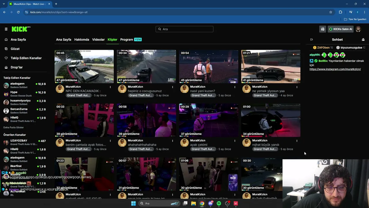
Task: Open Task View on the taskbar
Action: tap(185, 203)
